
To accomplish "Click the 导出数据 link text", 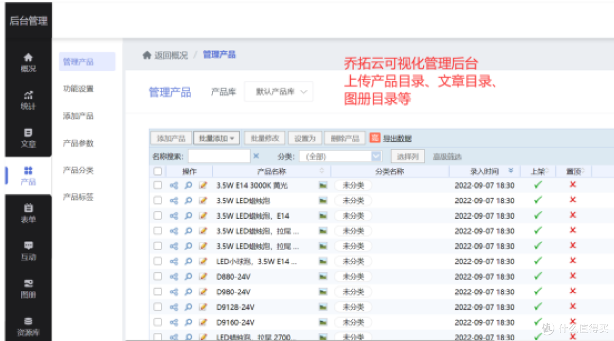I will pyautogui.click(x=397, y=138).
